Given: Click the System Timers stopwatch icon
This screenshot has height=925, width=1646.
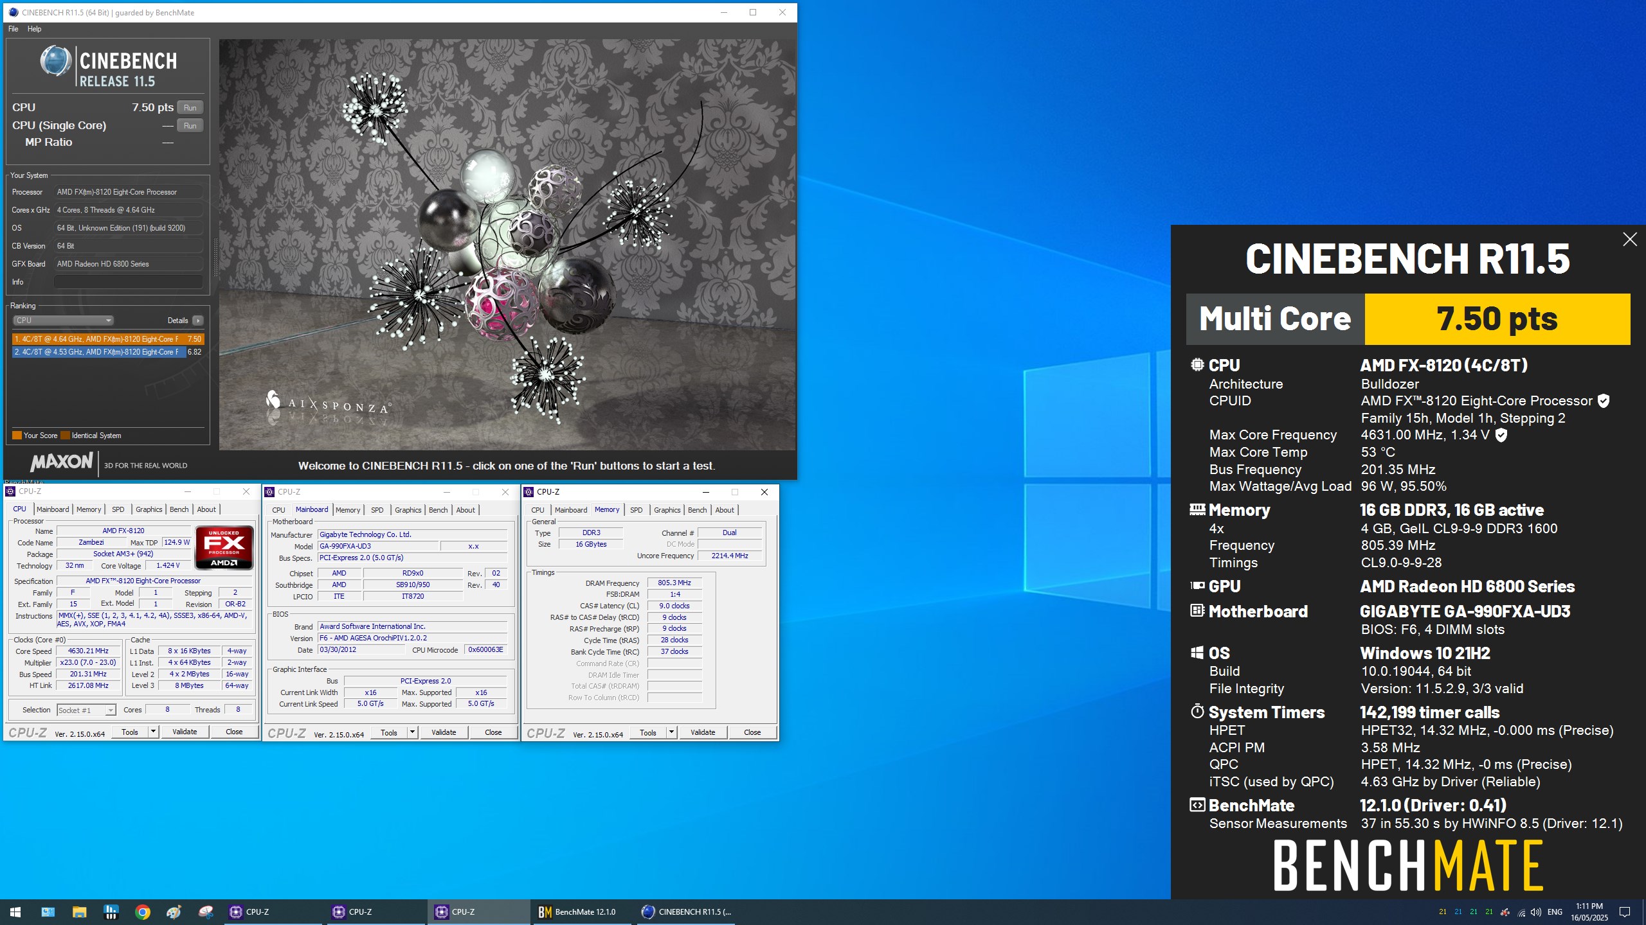Looking at the screenshot, I should pyautogui.click(x=1197, y=712).
